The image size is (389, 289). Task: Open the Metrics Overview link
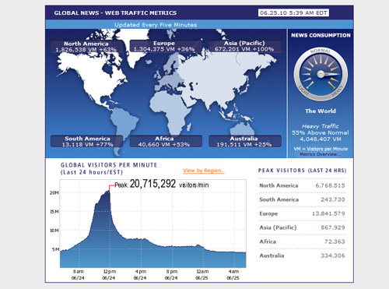pyautogui.click(x=321, y=154)
